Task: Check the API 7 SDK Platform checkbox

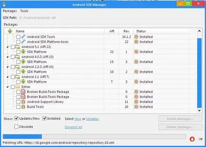Action: (x=18, y=82)
